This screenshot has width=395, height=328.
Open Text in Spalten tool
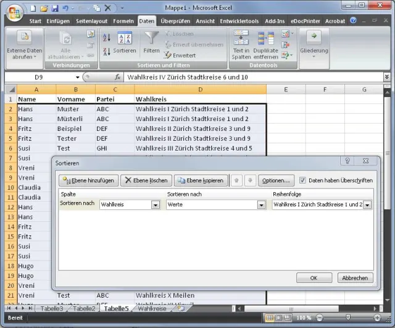tap(241, 44)
